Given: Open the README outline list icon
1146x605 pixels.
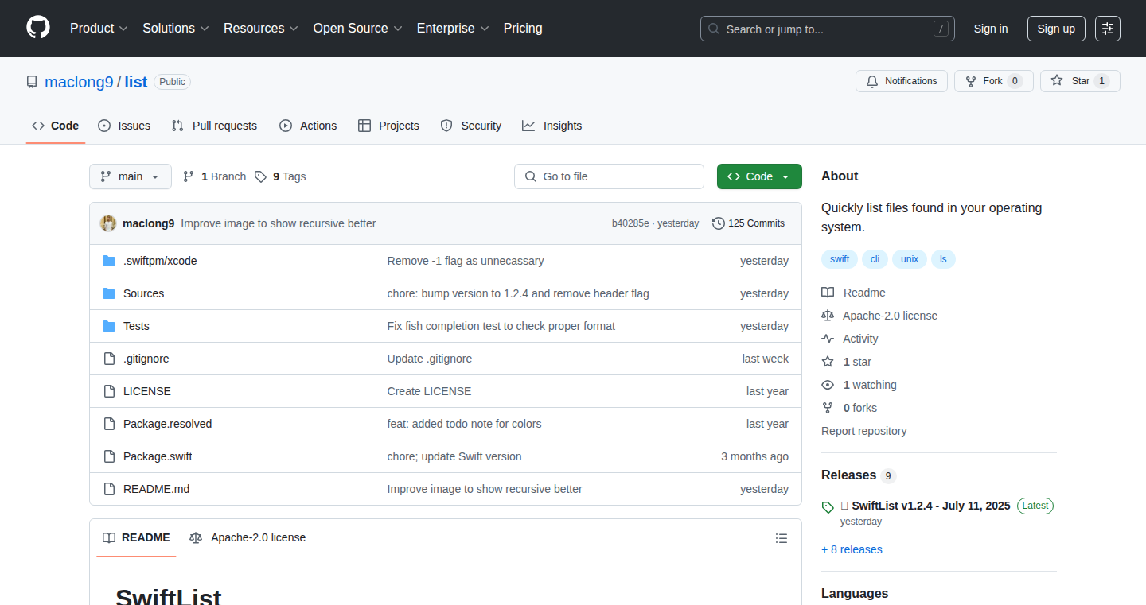Looking at the screenshot, I should [x=782, y=538].
